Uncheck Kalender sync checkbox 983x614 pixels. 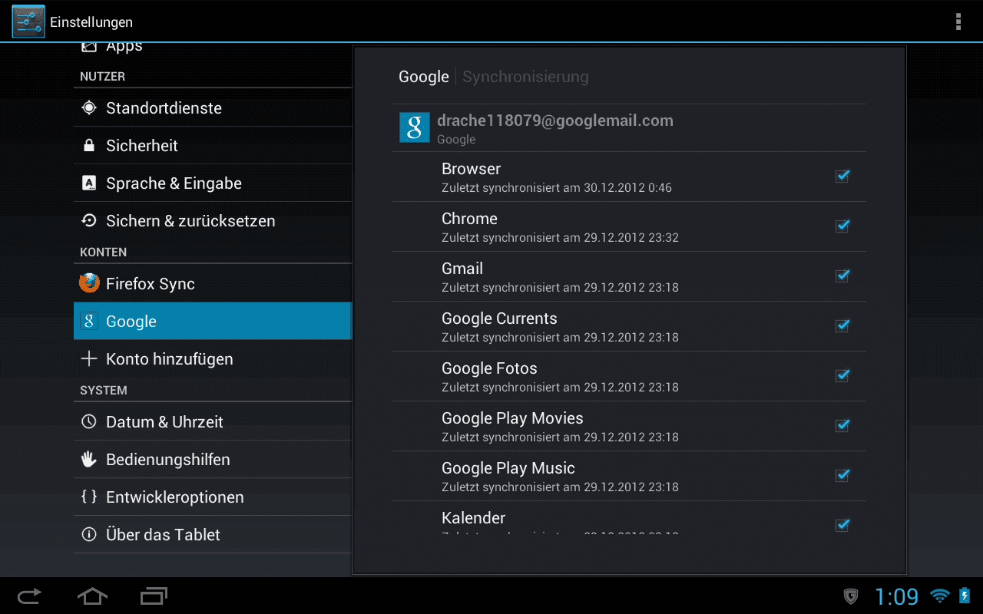click(842, 525)
